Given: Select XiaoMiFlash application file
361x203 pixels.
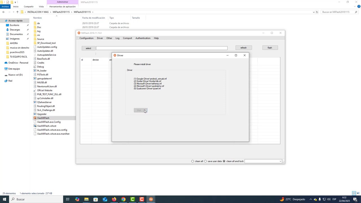Looking at the screenshot, I should coord(43,118).
